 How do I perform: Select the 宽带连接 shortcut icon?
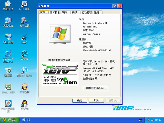coord(25,22)
